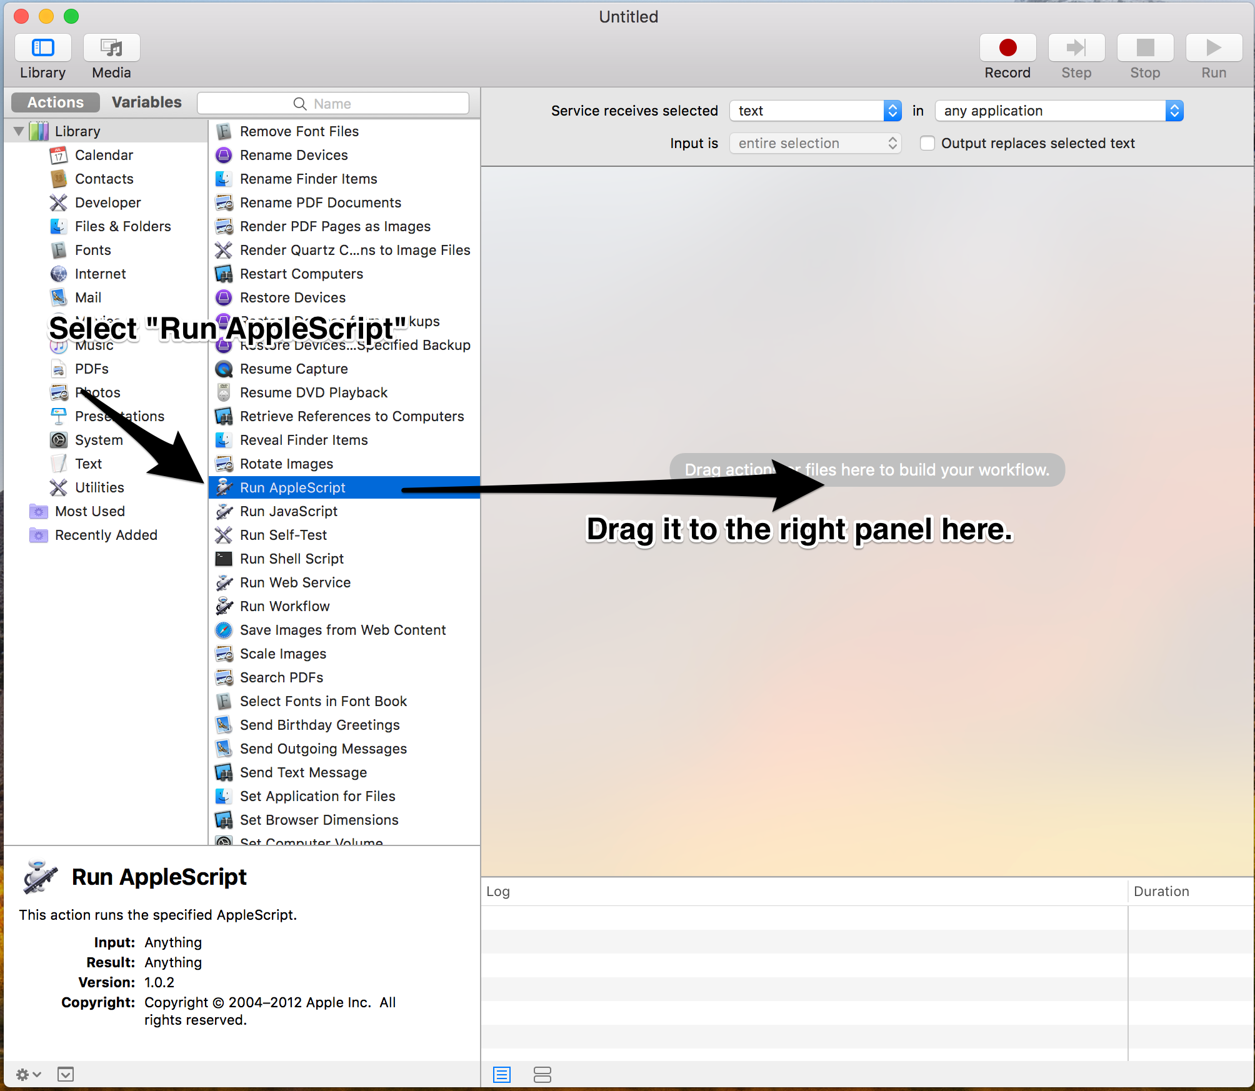The height and width of the screenshot is (1091, 1255).
Task: Select Utilities category in library
Action: point(99,487)
